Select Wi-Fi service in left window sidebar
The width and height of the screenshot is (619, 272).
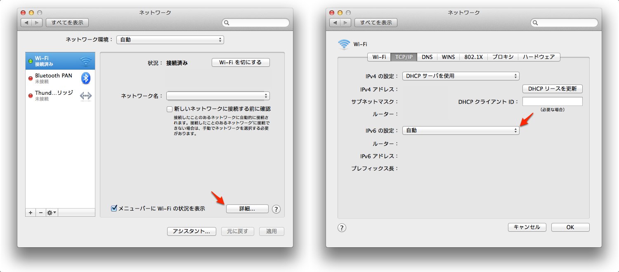60,61
